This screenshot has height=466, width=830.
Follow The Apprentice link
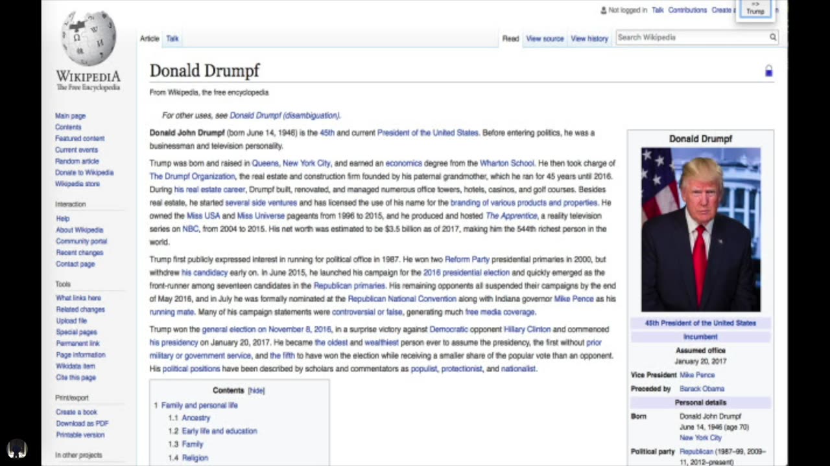[511, 216]
